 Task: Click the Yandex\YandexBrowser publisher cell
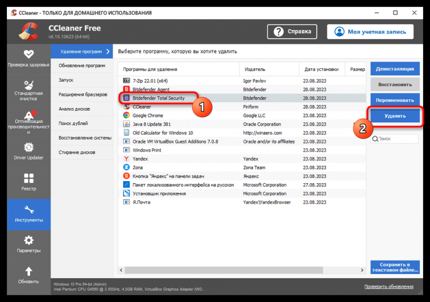point(267,202)
